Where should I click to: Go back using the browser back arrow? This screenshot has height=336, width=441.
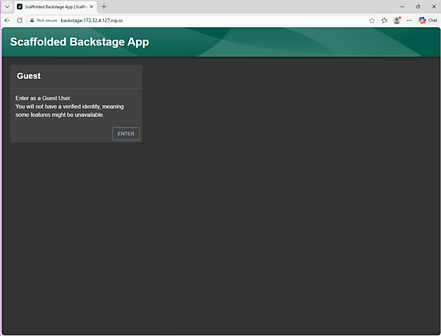tap(7, 20)
